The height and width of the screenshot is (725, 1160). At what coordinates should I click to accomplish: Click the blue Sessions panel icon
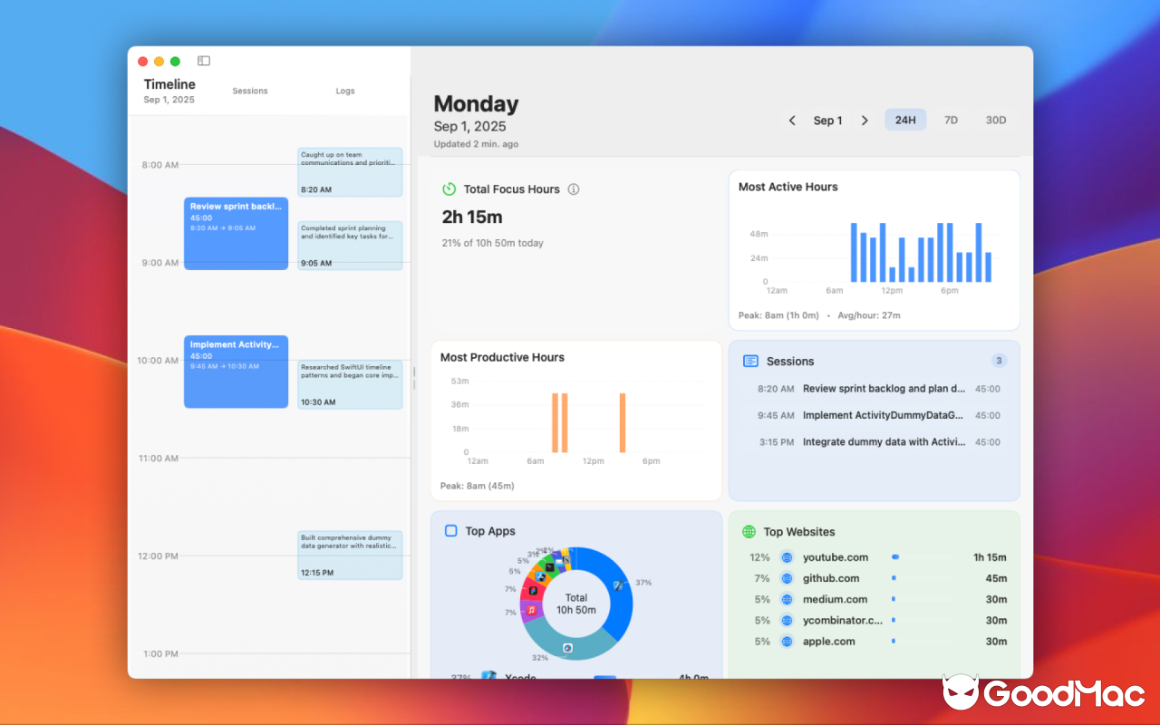click(749, 361)
